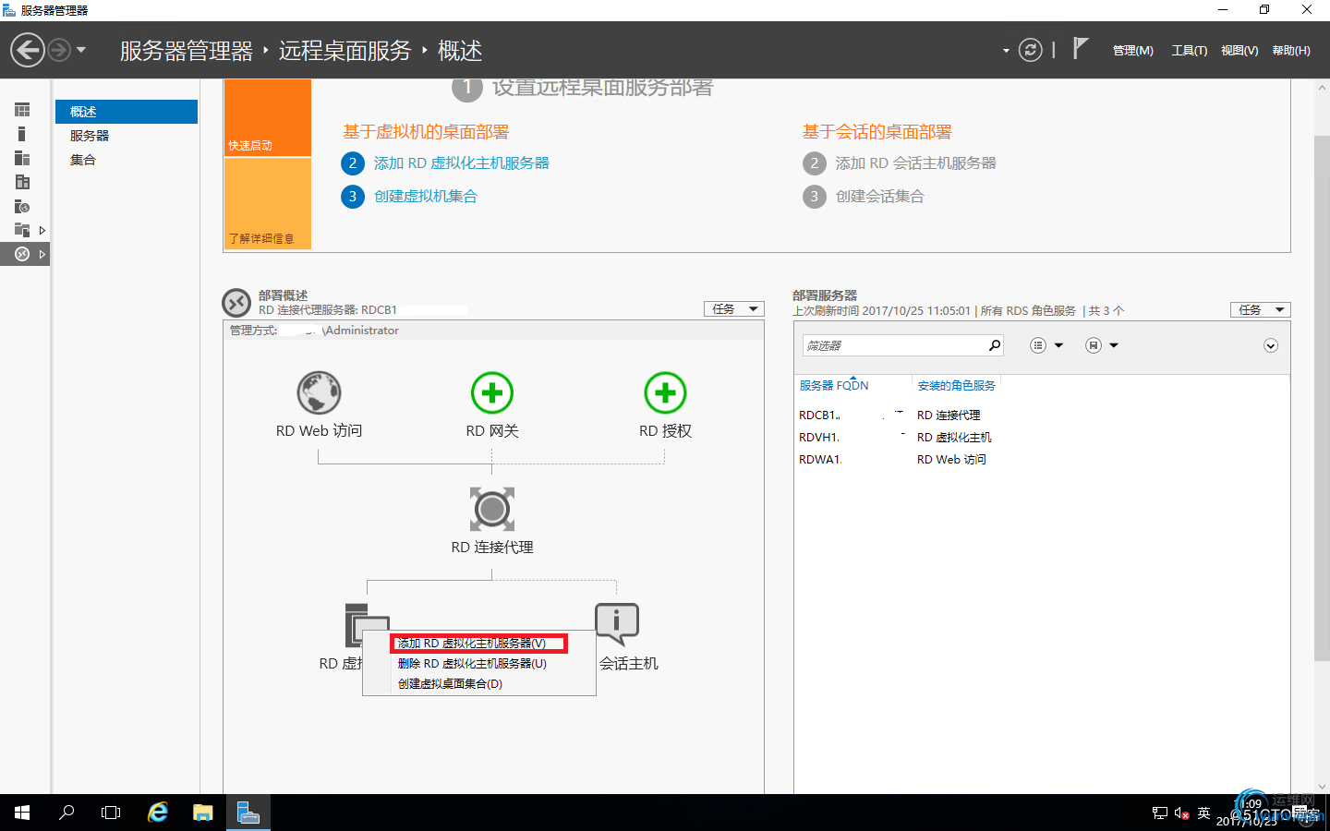
Task: Open taskbar search
Action: tap(66, 813)
